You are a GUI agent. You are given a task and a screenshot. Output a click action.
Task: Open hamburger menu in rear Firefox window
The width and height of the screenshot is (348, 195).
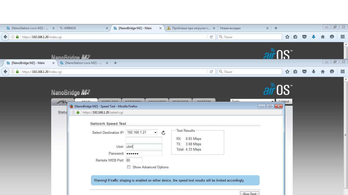pyautogui.click(x=343, y=37)
